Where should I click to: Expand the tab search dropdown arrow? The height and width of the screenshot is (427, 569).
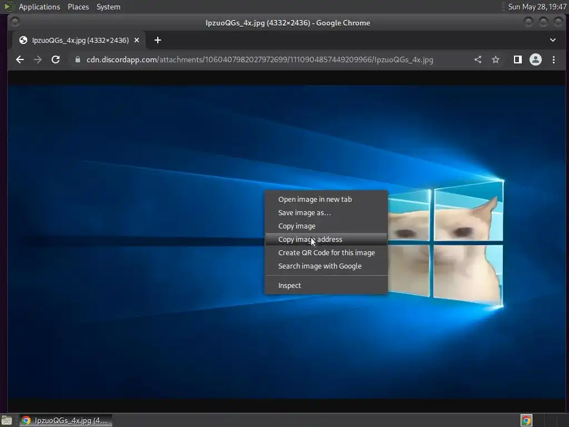pyautogui.click(x=553, y=40)
